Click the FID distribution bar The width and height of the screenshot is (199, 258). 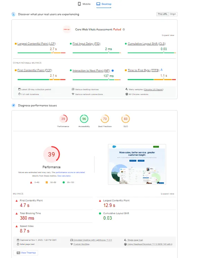[x=97, y=53]
